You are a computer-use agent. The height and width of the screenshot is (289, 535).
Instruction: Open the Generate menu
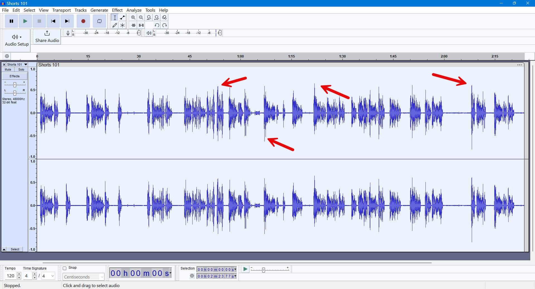tap(99, 10)
